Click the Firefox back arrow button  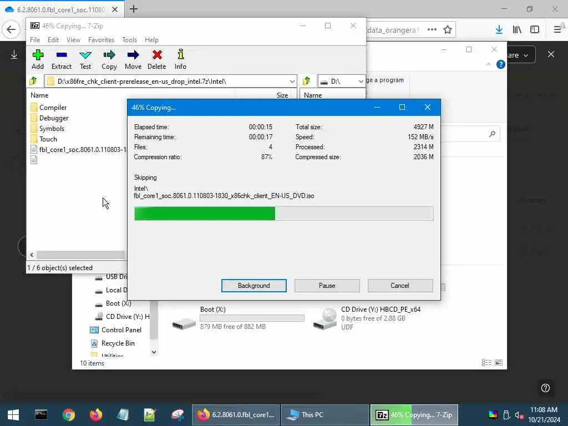[x=11, y=30]
